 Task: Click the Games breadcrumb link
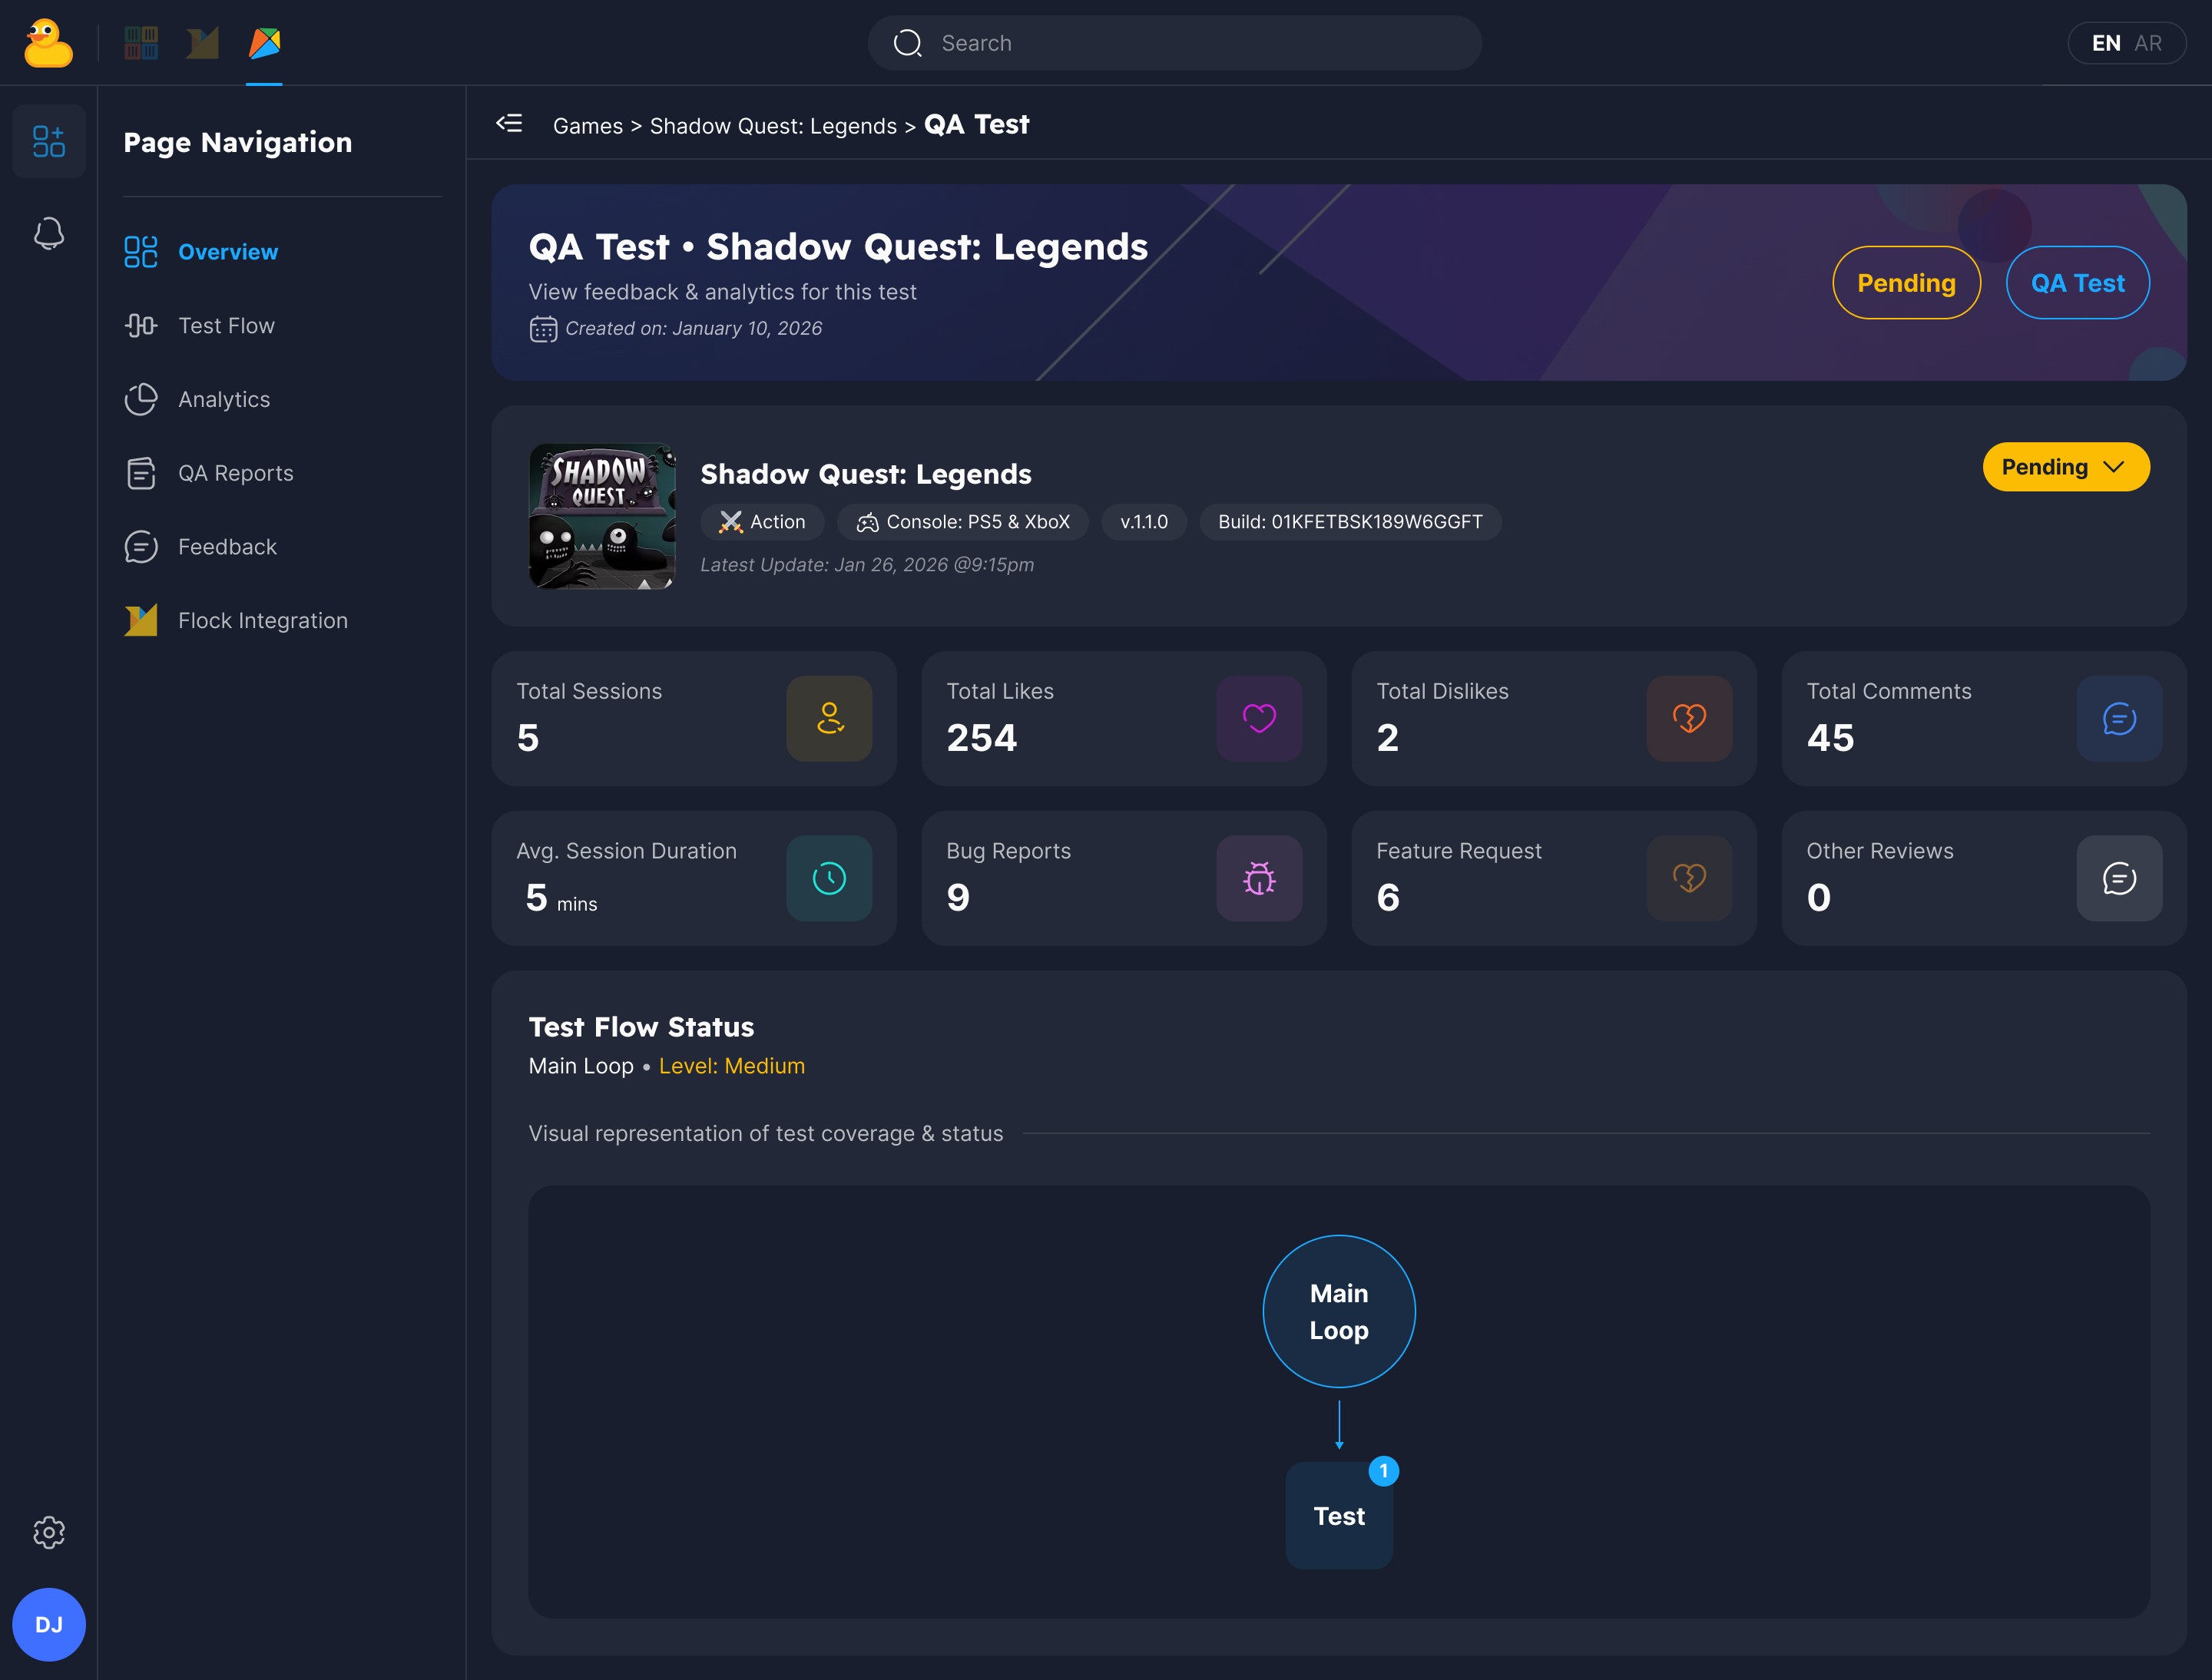pyautogui.click(x=588, y=126)
